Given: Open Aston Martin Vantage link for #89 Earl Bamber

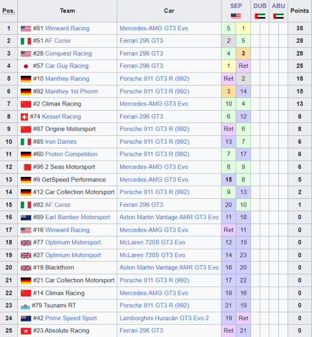Looking at the screenshot, I should (x=169, y=217).
